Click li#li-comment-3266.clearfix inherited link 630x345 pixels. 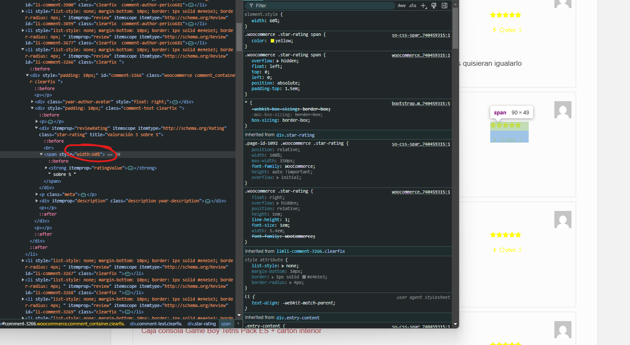click(311, 251)
